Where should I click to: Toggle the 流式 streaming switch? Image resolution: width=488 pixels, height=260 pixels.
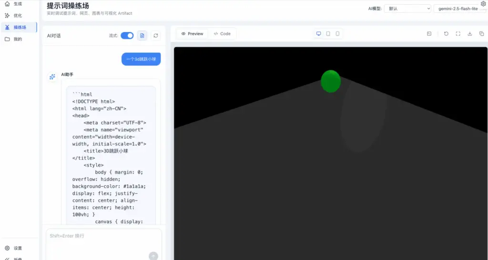[x=127, y=36]
